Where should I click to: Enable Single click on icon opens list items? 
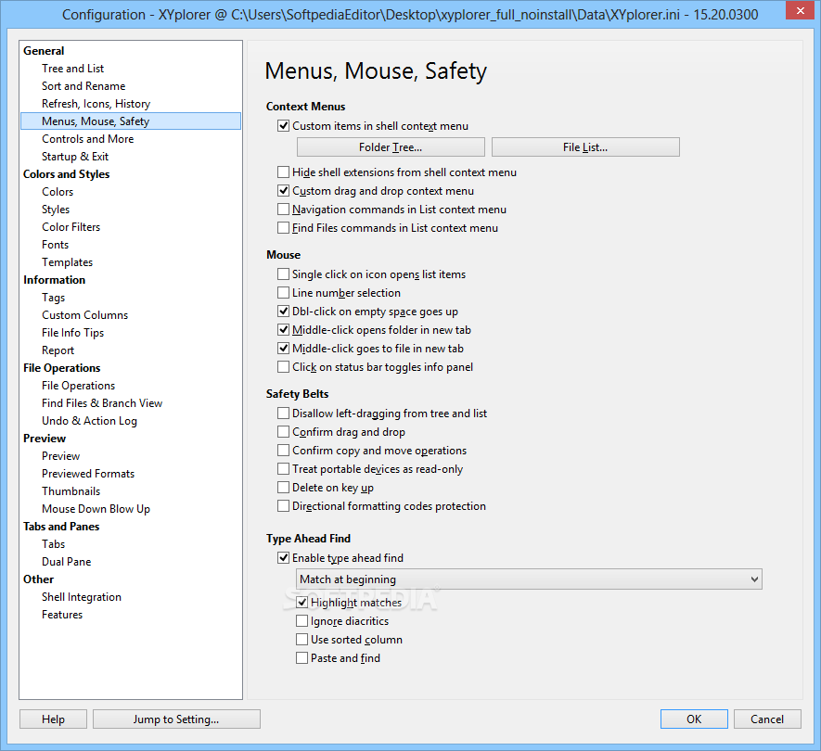tap(283, 274)
